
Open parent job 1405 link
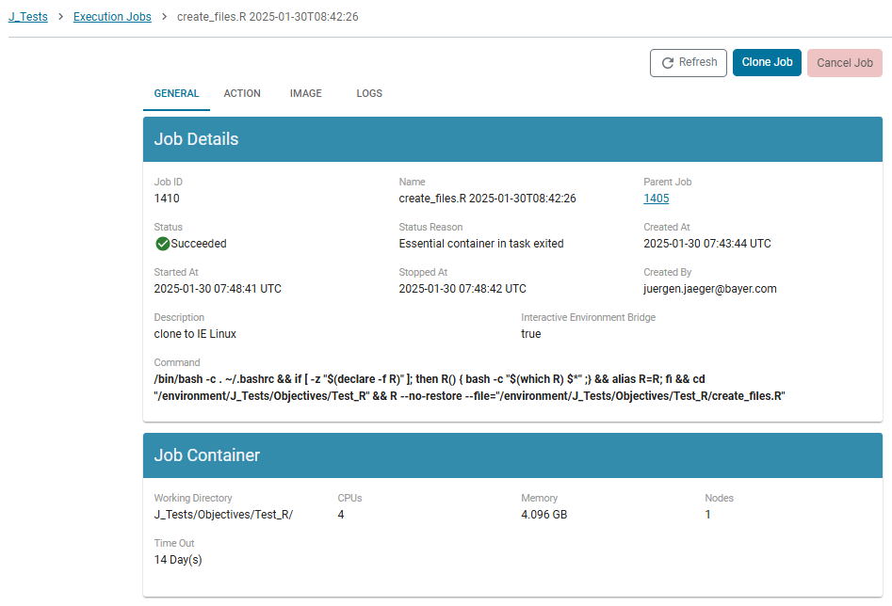point(656,199)
